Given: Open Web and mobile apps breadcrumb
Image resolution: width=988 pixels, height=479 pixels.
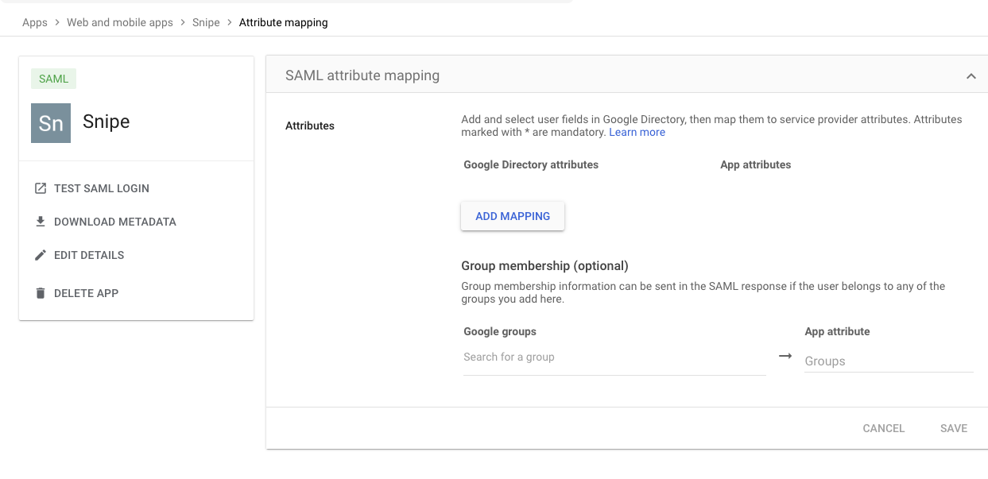Looking at the screenshot, I should 120,22.
